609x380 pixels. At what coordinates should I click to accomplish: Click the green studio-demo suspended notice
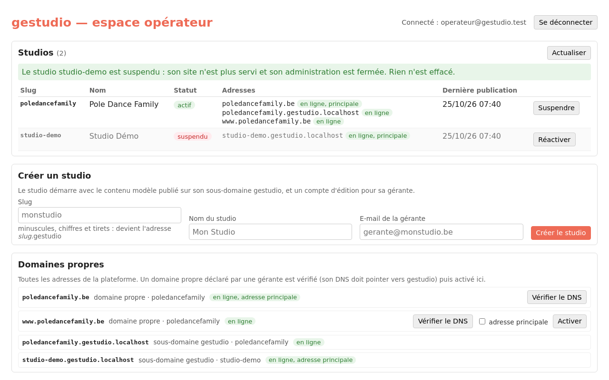point(304,72)
